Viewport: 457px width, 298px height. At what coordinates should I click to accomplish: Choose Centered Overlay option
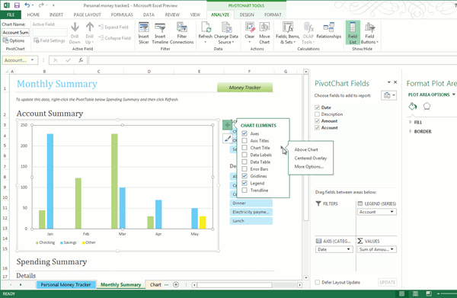coord(311,158)
